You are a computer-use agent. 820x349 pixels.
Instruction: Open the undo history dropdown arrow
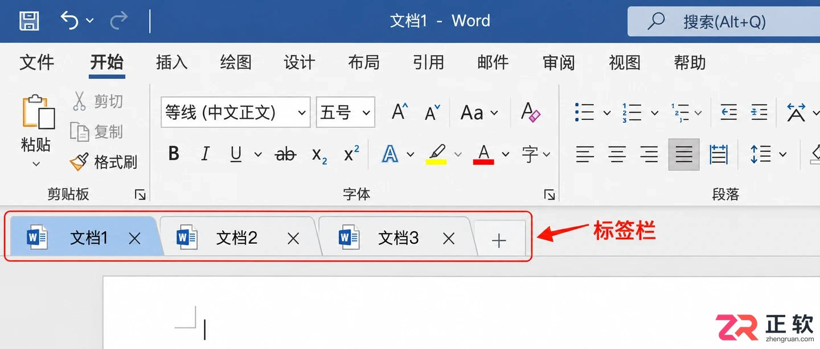point(90,21)
